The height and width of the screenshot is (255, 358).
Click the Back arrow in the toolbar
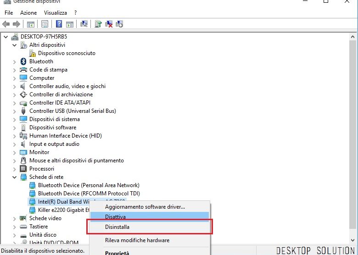pos(6,24)
